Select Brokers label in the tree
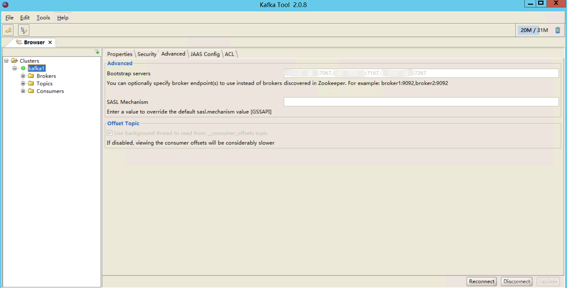 pyautogui.click(x=46, y=76)
